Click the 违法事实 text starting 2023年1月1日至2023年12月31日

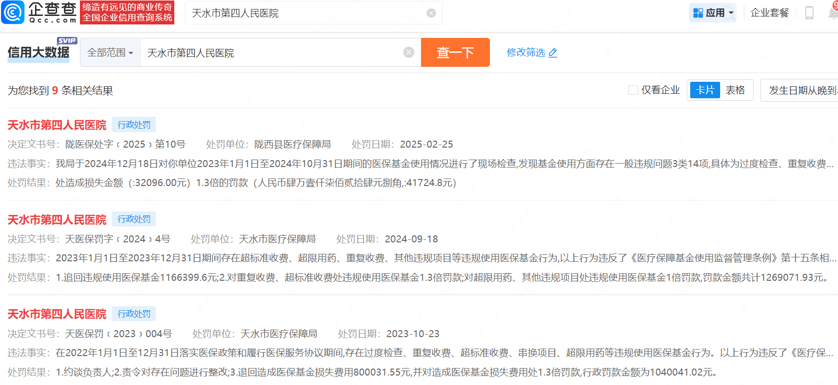(x=445, y=258)
